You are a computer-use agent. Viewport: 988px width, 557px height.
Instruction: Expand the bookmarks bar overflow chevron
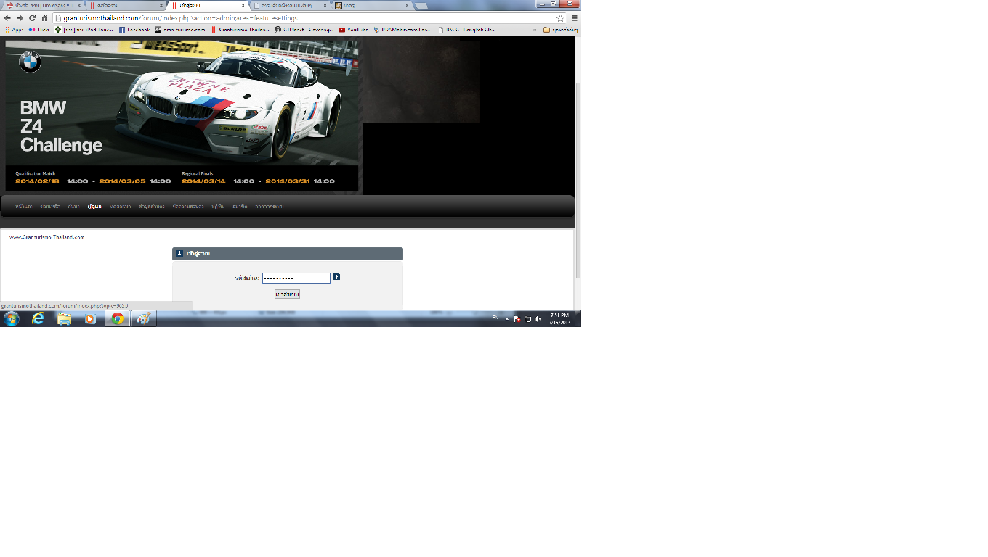pyautogui.click(x=535, y=30)
